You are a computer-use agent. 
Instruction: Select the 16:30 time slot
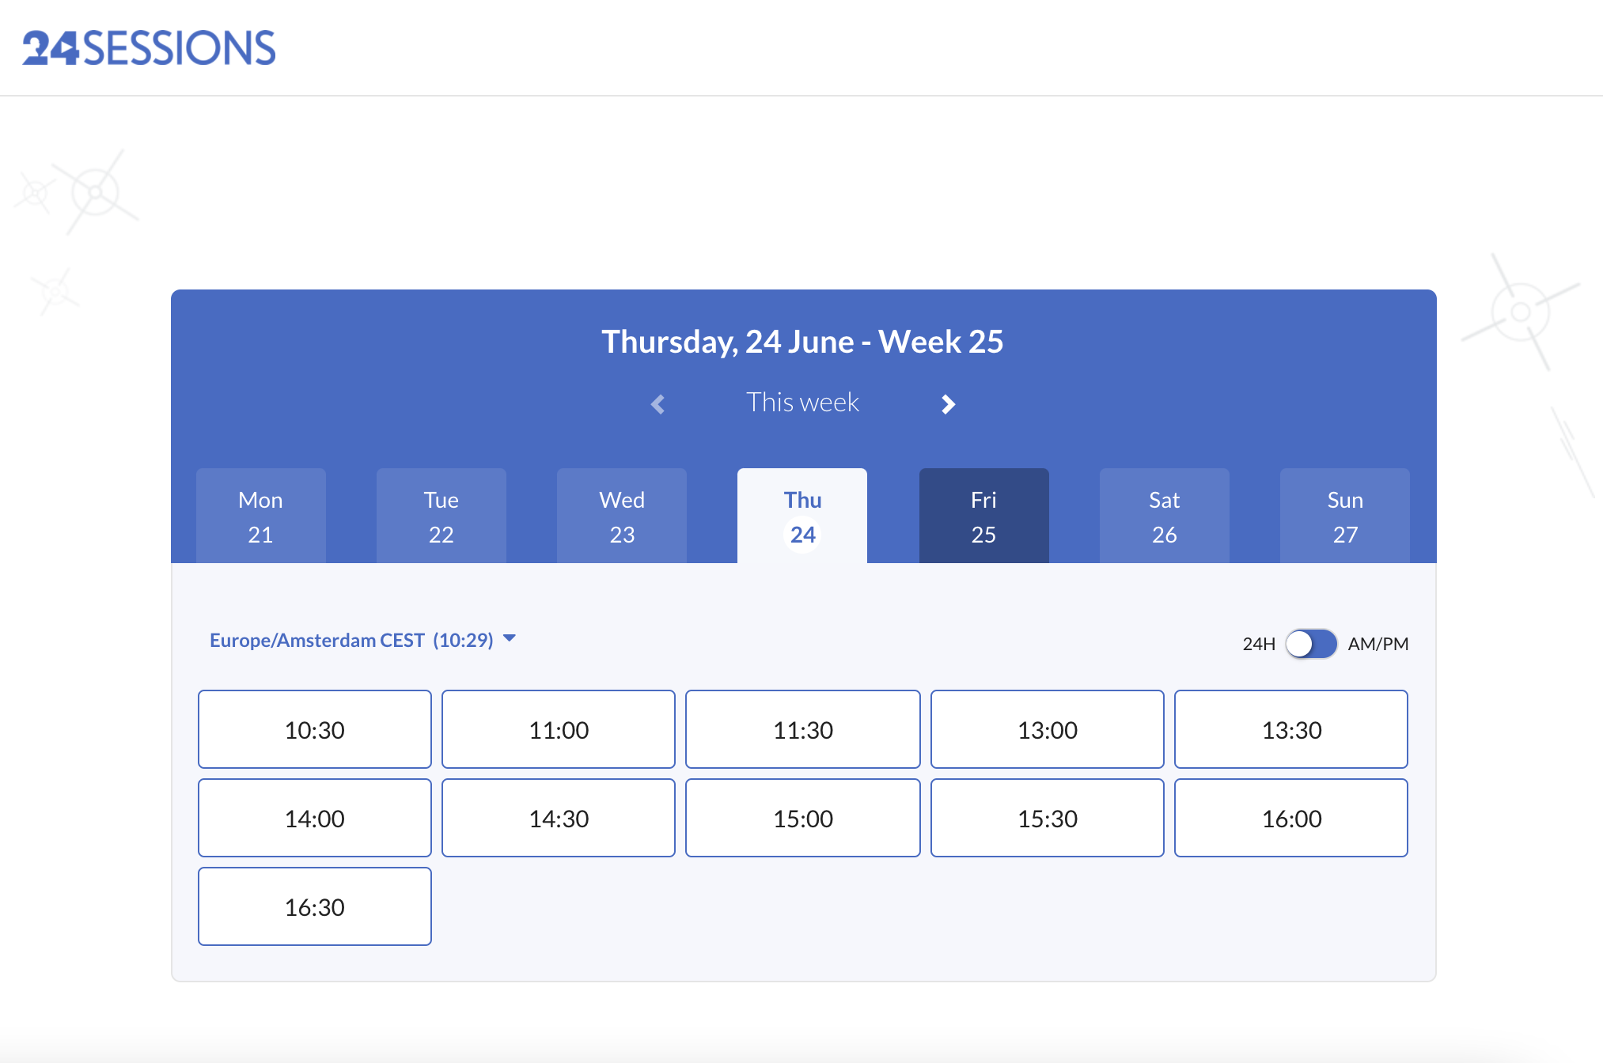[314, 906]
